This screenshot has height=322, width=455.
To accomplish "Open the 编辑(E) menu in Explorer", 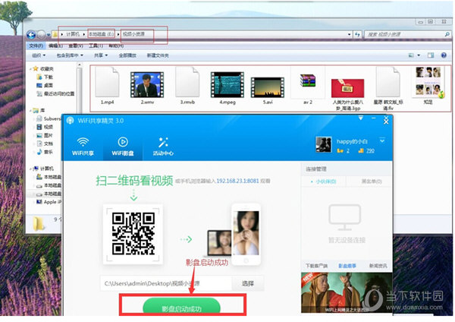I will point(55,46).
